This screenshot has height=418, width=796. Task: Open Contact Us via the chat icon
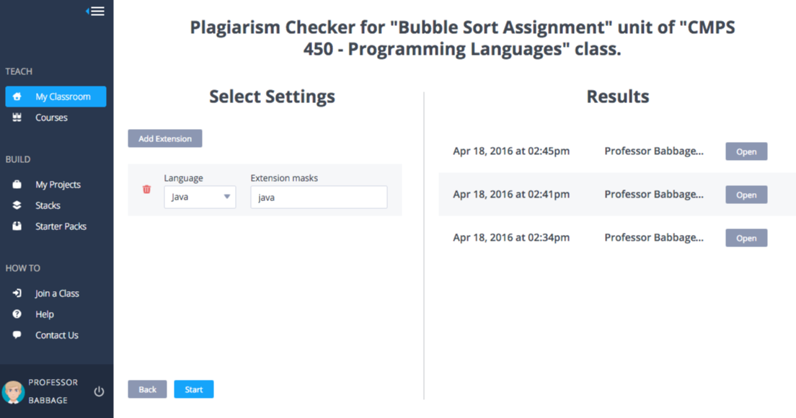[x=17, y=334]
